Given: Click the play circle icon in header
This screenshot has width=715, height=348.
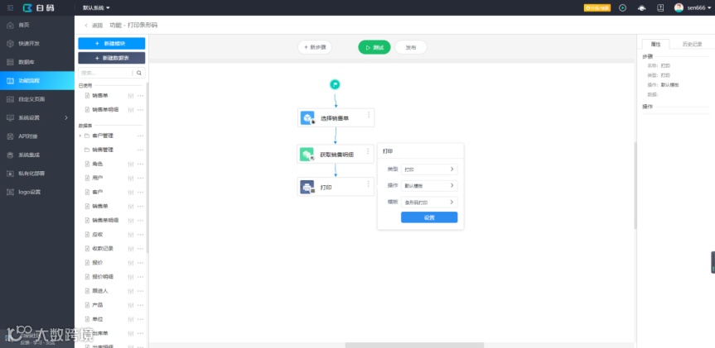Looking at the screenshot, I should click(x=622, y=7).
